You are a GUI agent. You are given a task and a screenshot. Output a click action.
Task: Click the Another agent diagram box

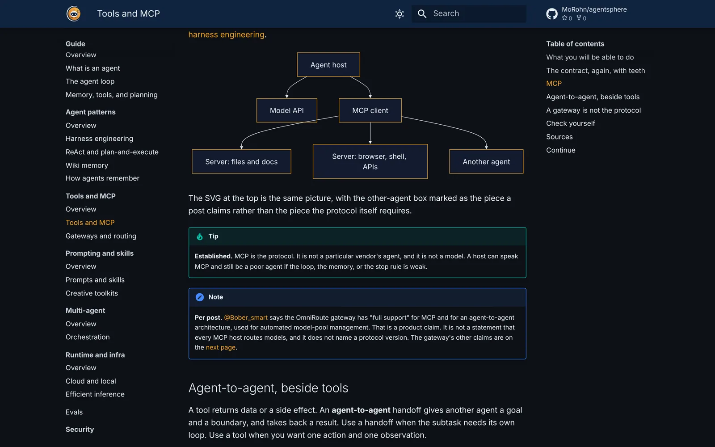point(486,162)
